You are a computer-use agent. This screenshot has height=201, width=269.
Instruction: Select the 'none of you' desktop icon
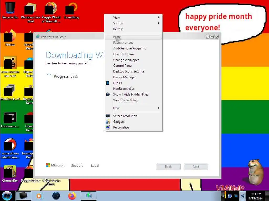coord(10,148)
